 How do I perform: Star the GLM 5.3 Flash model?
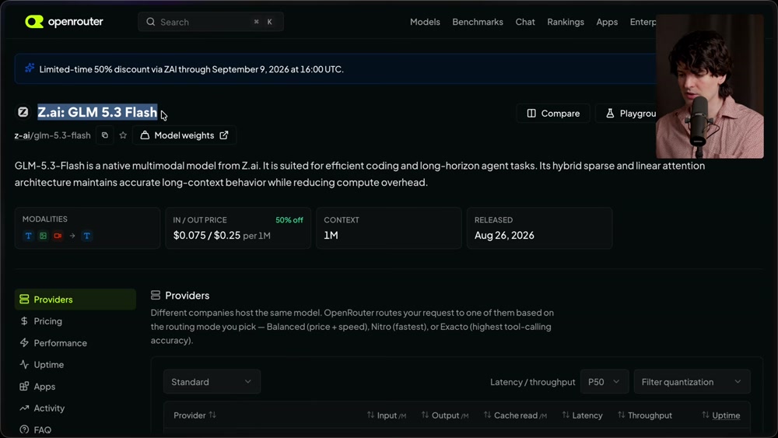tap(123, 135)
